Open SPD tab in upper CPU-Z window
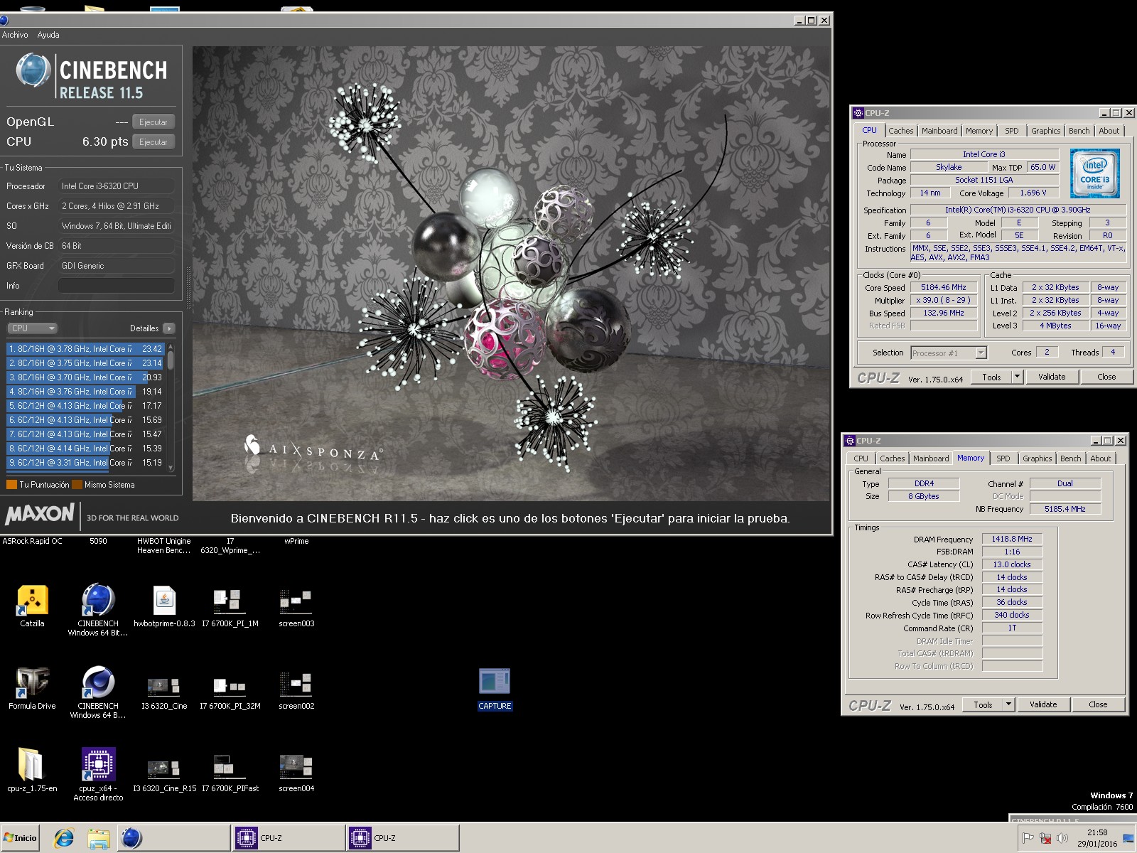The width and height of the screenshot is (1137, 853). [x=1011, y=131]
